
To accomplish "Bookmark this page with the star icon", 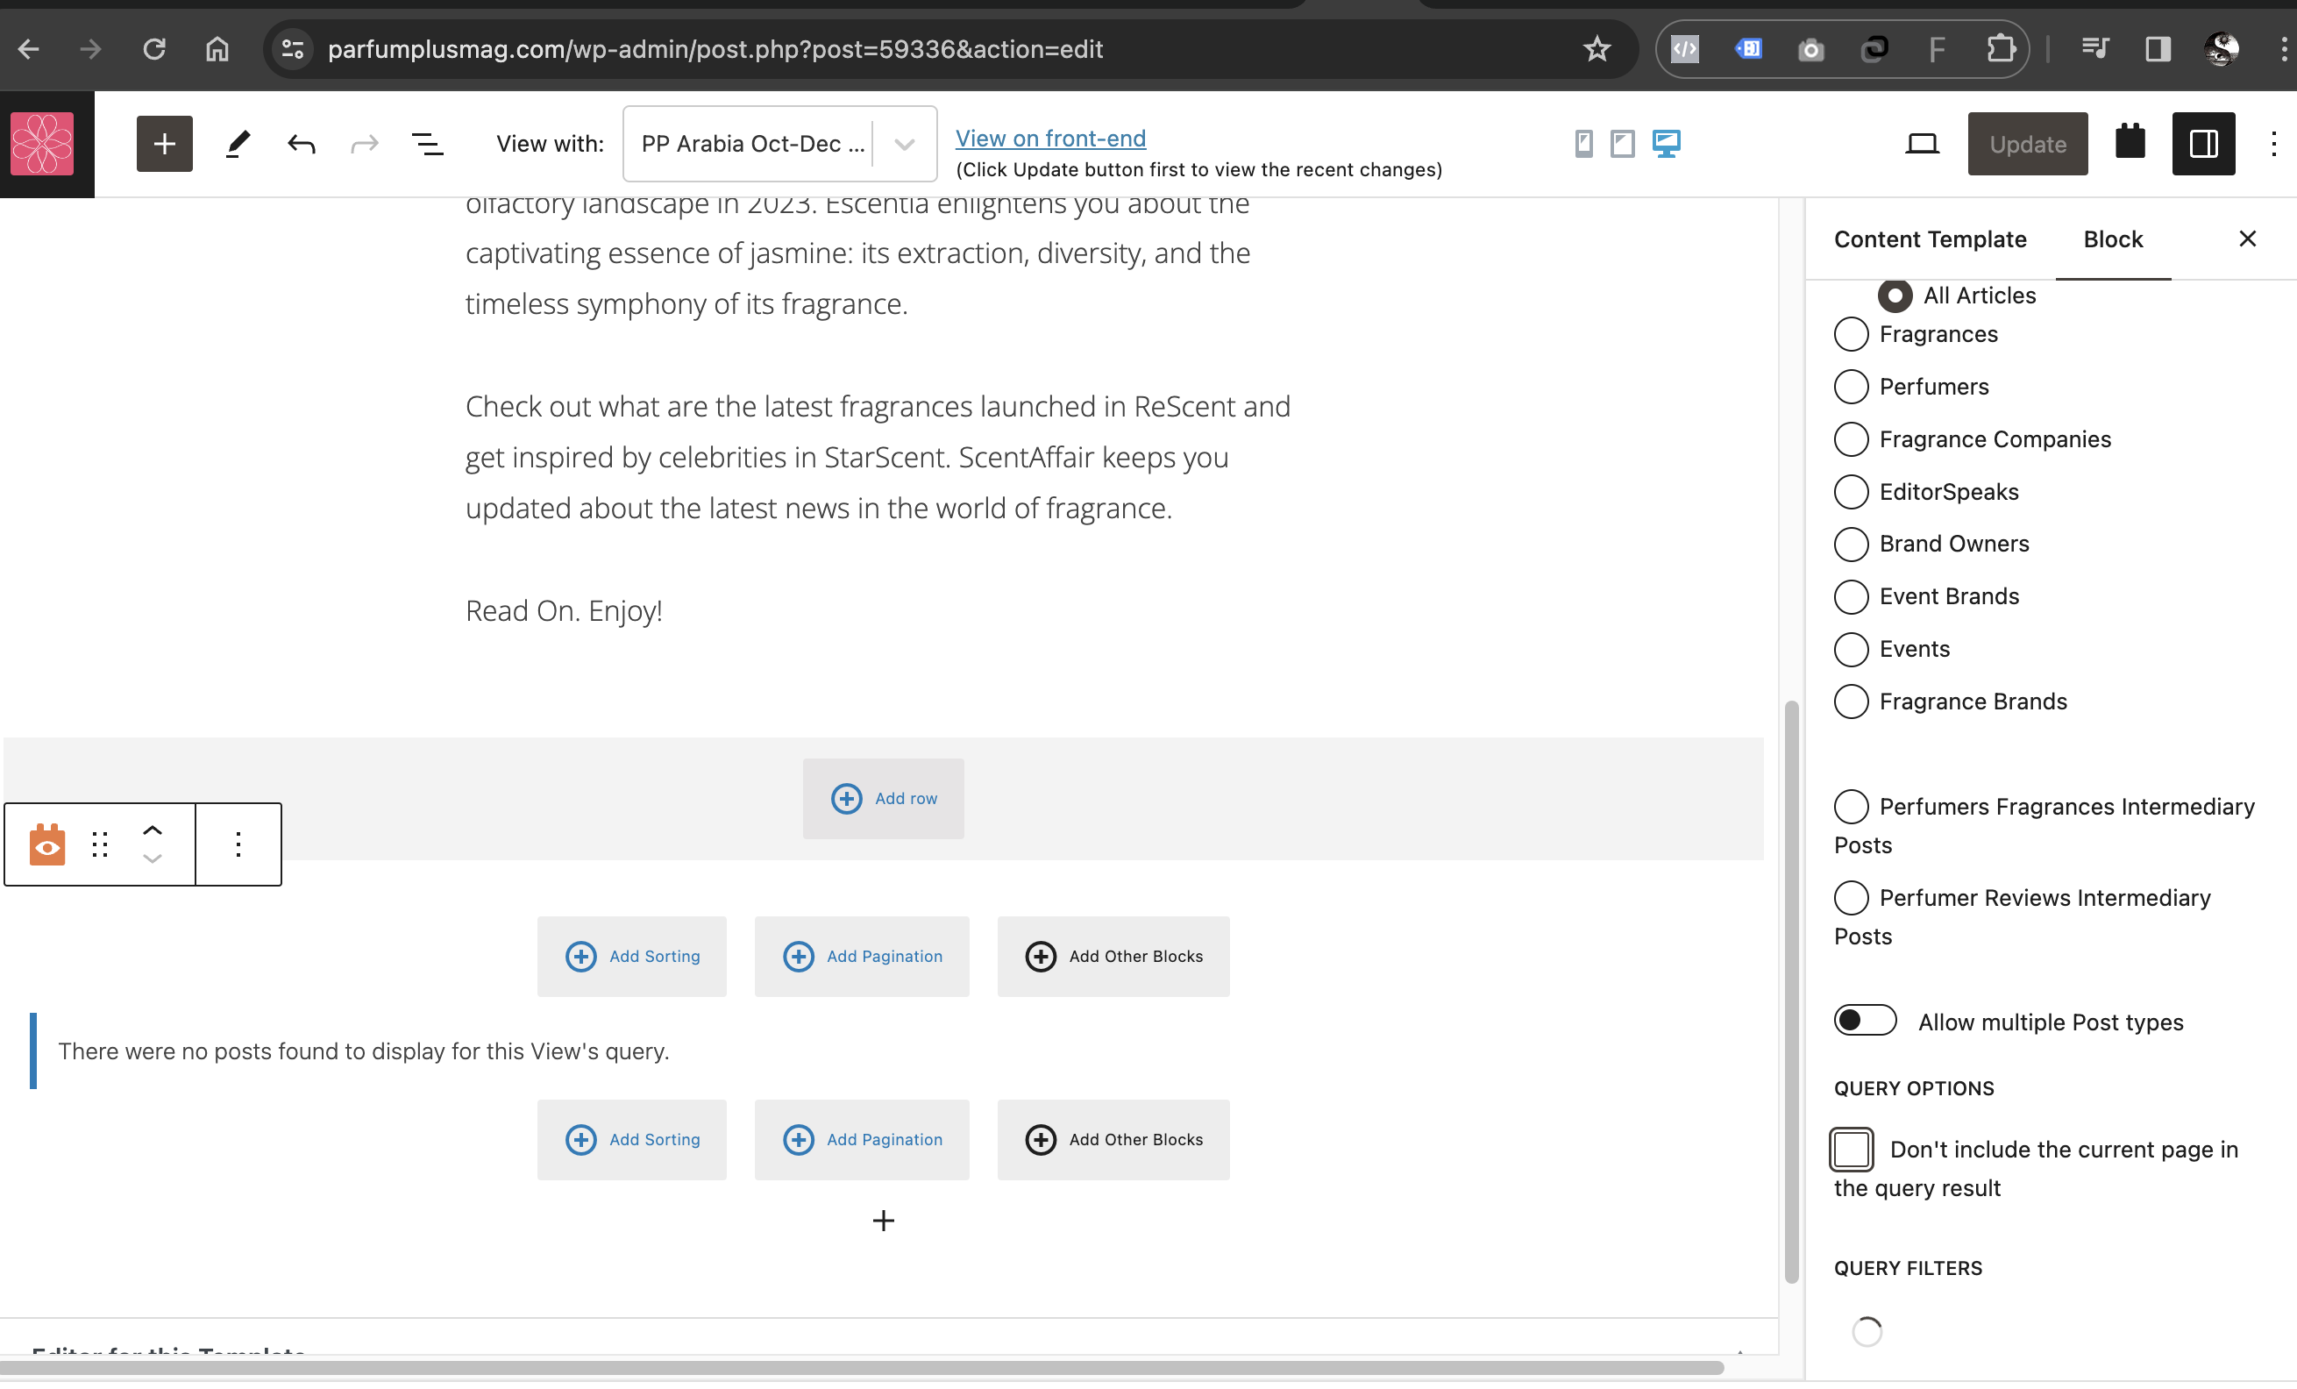I will 1597,48.
